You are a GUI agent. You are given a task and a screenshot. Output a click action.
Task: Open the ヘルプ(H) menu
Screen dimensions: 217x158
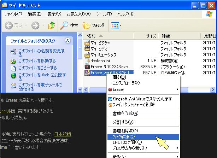tap(125, 14)
